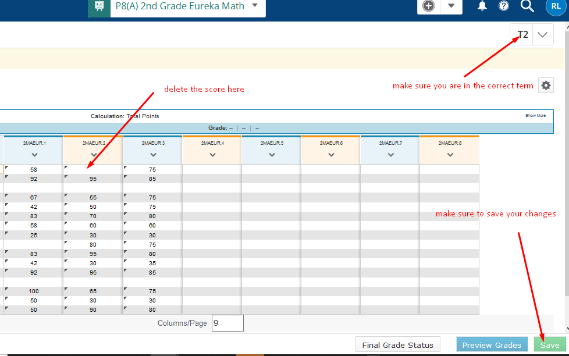The width and height of the screenshot is (569, 356).
Task: Save the gradebook changes
Action: [x=550, y=345]
